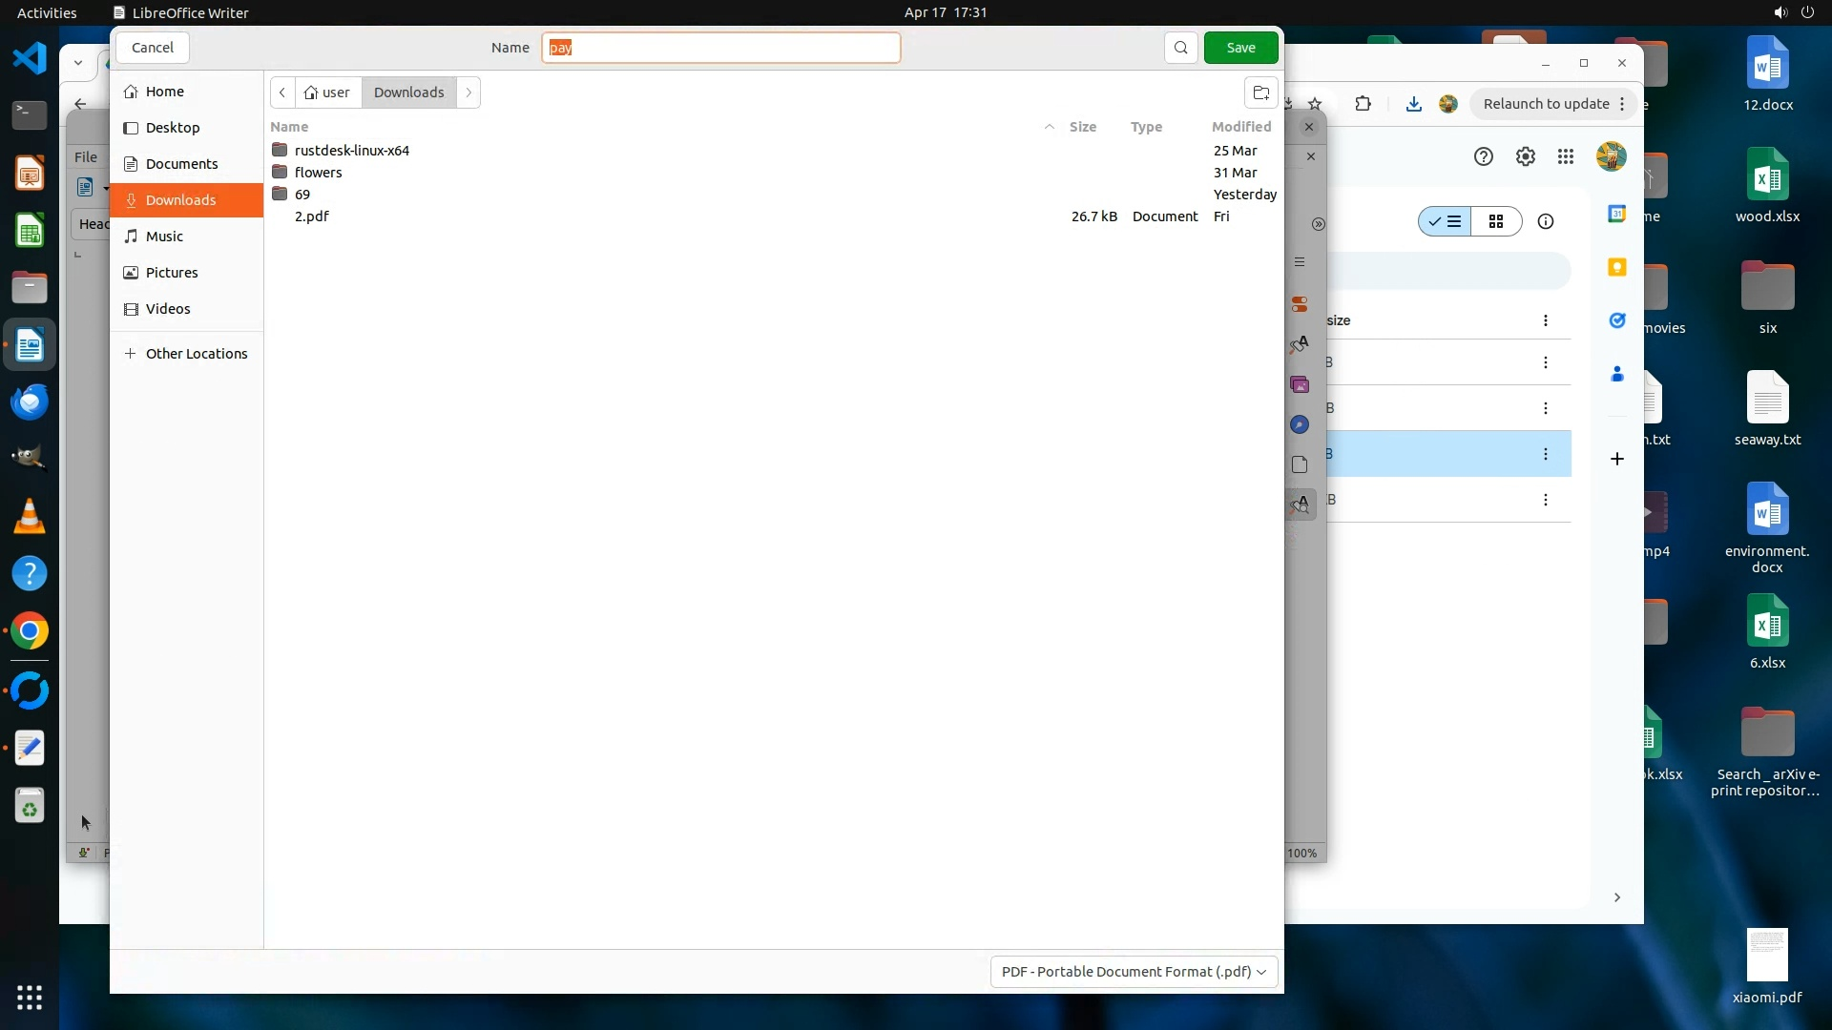Open the flowers folder

(x=318, y=173)
